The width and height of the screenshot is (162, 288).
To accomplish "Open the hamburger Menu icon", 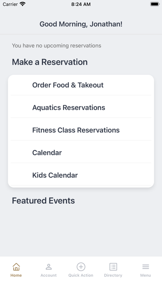I will click(145, 267).
